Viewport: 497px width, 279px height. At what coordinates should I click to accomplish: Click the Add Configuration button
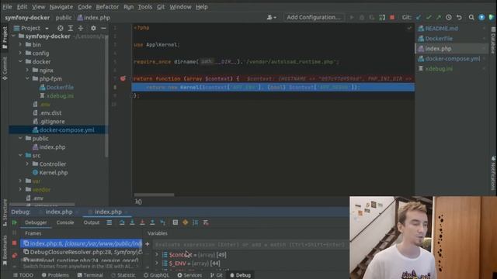[x=314, y=17]
